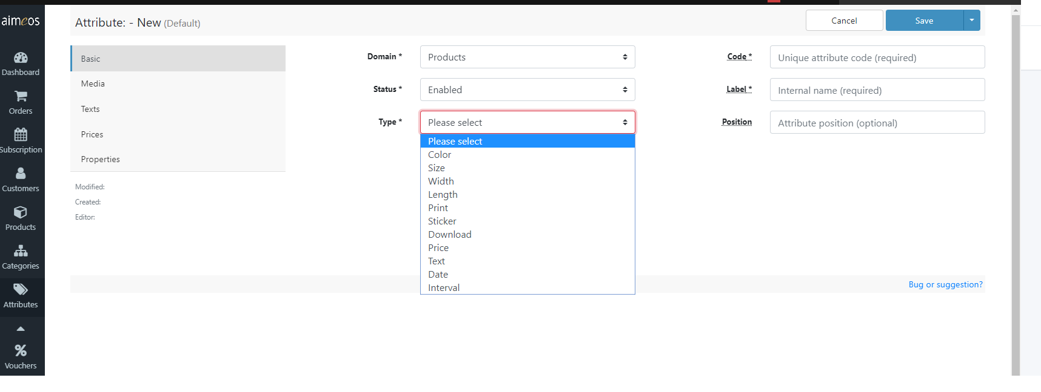
Task: Choose Interval in the Type list
Action: coord(527,287)
